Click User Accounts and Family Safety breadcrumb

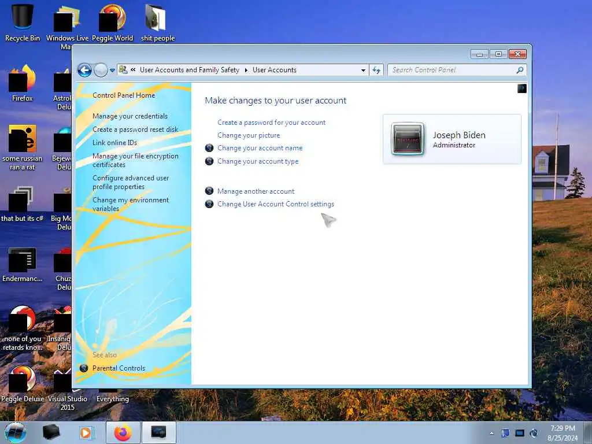coord(190,70)
